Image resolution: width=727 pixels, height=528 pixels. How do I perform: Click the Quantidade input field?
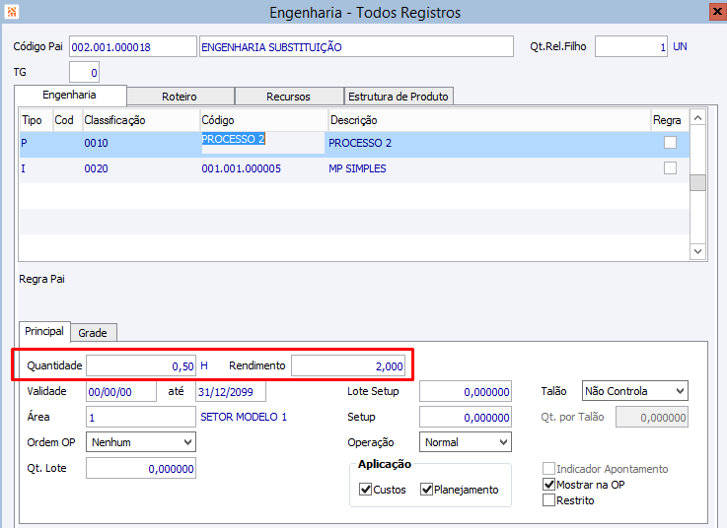(x=141, y=365)
